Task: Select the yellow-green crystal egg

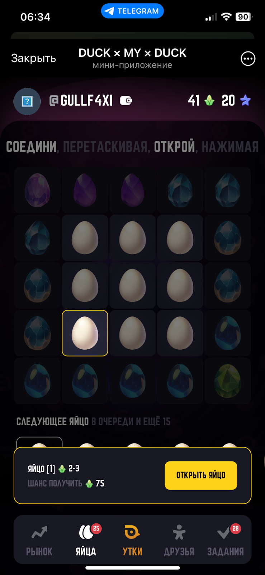Action: click(227, 381)
